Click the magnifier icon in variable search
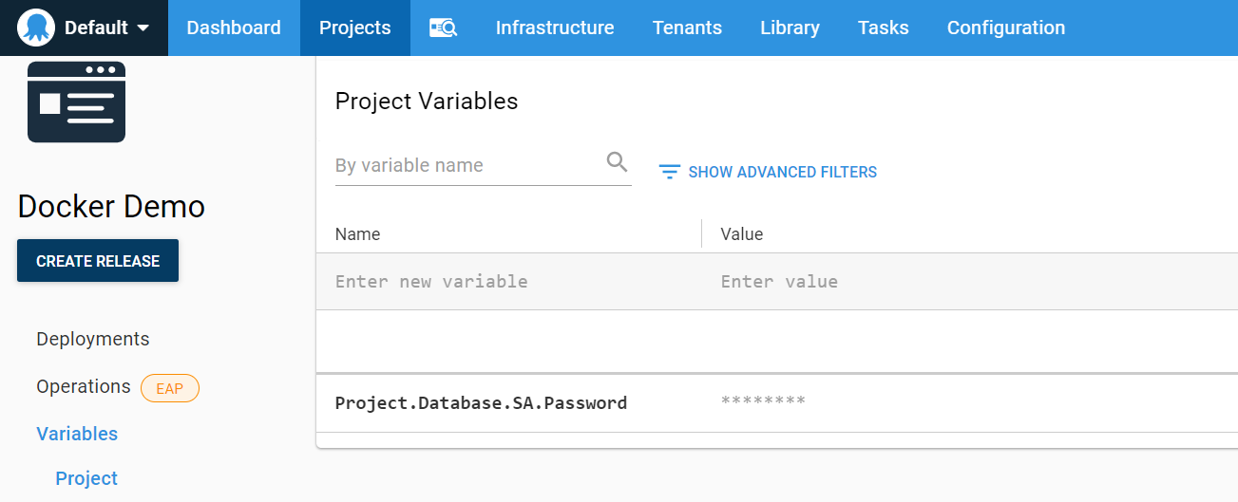The image size is (1238, 502). tap(617, 162)
